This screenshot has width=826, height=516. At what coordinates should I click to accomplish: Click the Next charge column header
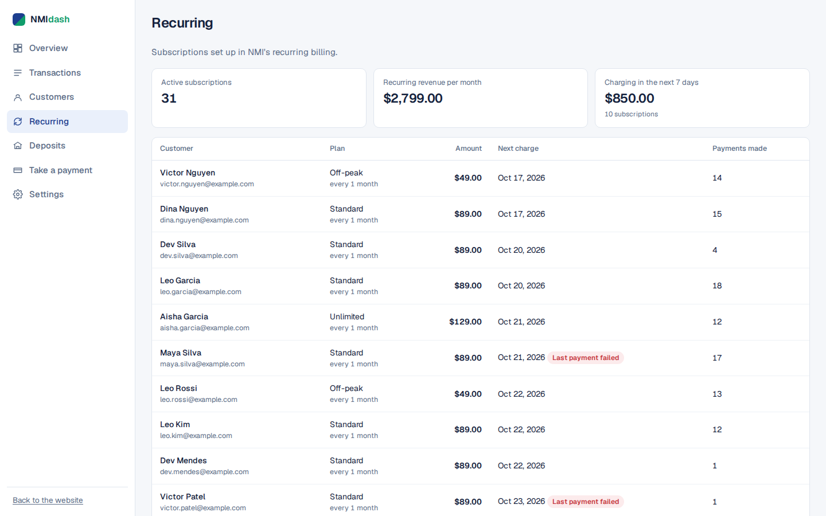[x=518, y=148]
